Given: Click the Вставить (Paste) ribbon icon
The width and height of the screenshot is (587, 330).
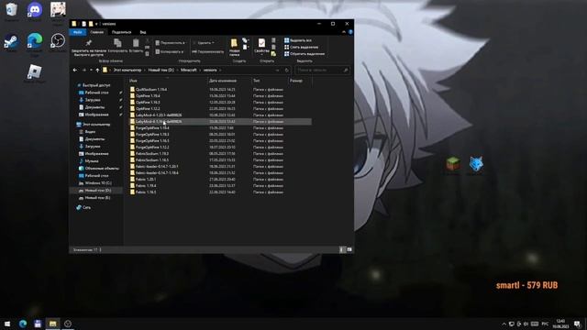Looking at the screenshot, I should (x=136, y=43).
